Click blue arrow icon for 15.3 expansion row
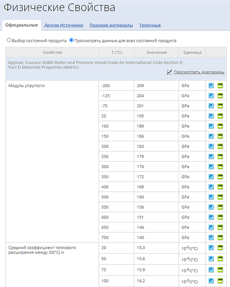The width and height of the screenshot is (230, 287). [211, 248]
